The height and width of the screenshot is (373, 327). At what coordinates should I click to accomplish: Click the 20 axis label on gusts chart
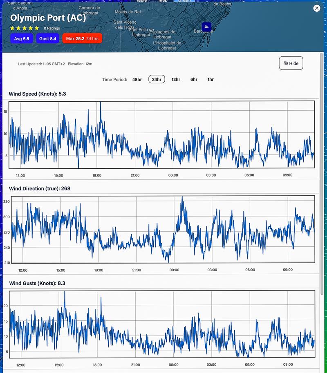point(6,306)
